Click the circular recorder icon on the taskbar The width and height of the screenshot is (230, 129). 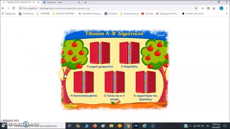pos(153,126)
